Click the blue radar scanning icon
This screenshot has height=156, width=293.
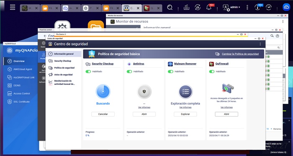(103, 92)
